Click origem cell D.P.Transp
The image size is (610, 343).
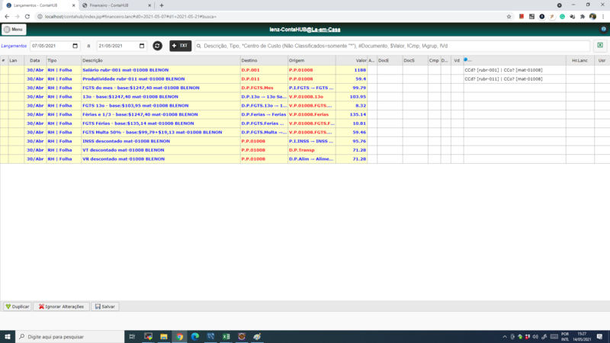pyautogui.click(x=312, y=150)
